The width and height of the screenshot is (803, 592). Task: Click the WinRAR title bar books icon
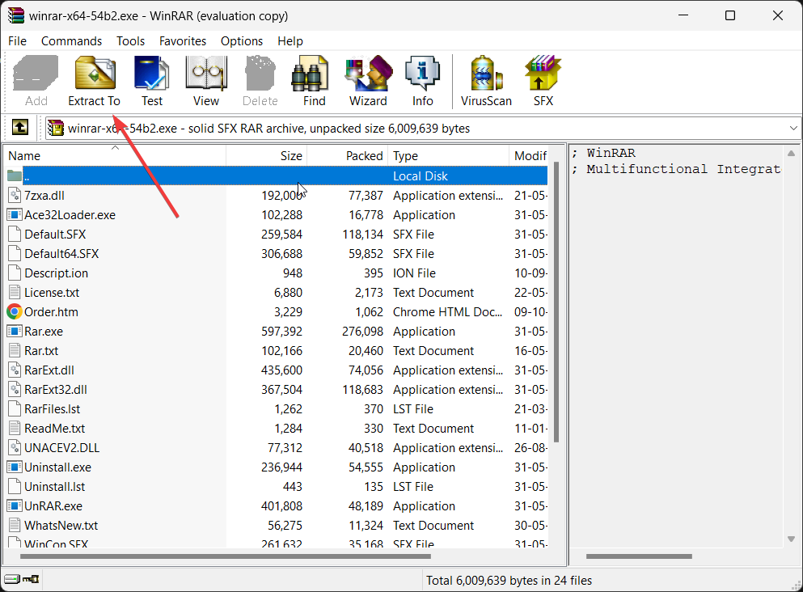tap(16, 15)
